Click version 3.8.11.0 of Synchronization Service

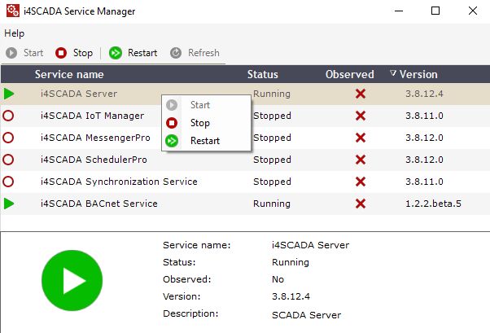click(x=424, y=182)
